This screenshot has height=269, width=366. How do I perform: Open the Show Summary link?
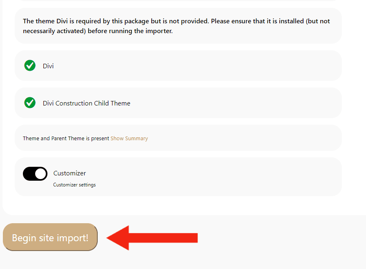129,139
